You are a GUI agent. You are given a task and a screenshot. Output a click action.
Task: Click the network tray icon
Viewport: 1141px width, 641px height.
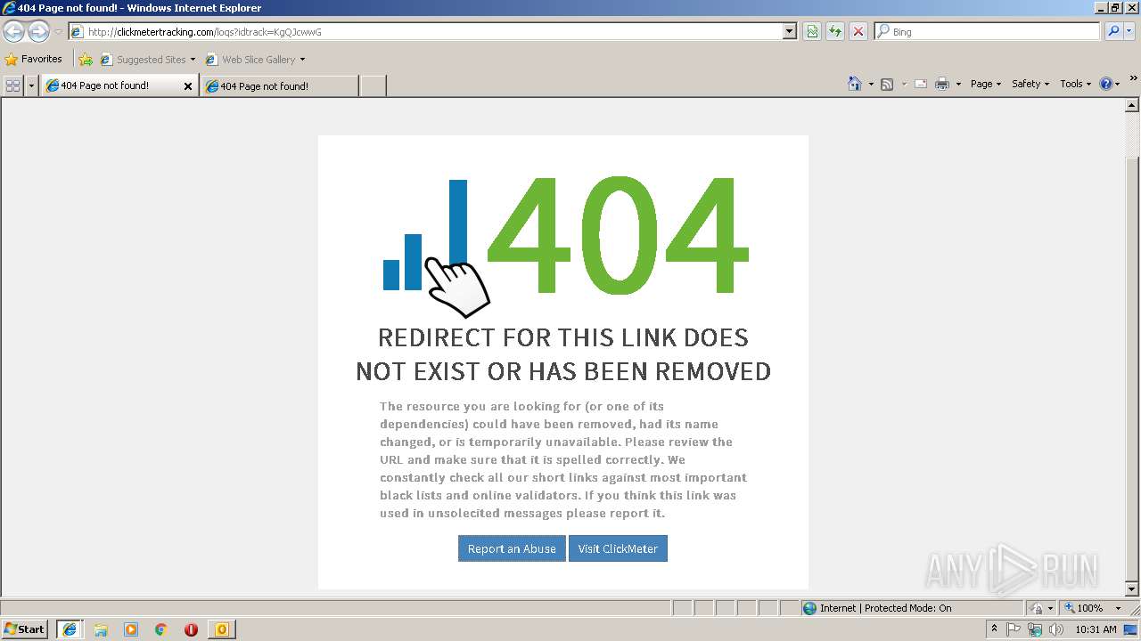[x=1035, y=629]
